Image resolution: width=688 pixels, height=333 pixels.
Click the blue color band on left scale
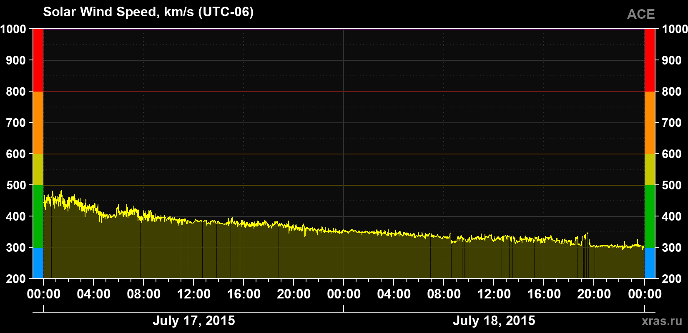pos(38,263)
